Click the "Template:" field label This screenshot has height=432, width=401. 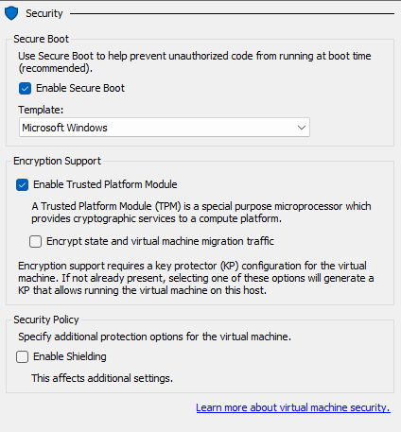pos(41,110)
